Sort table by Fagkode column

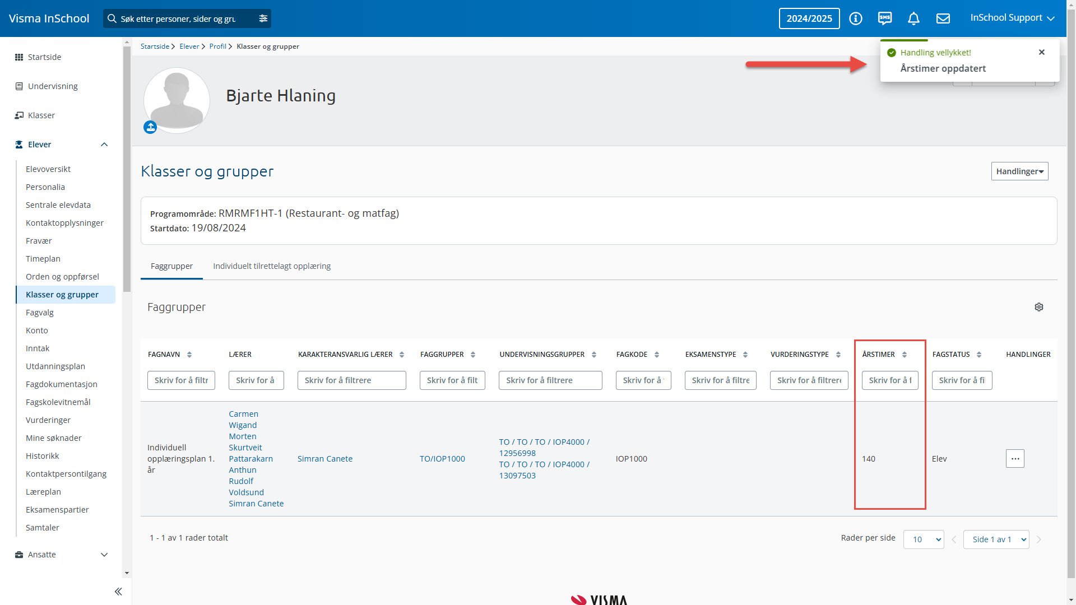[657, 355]
